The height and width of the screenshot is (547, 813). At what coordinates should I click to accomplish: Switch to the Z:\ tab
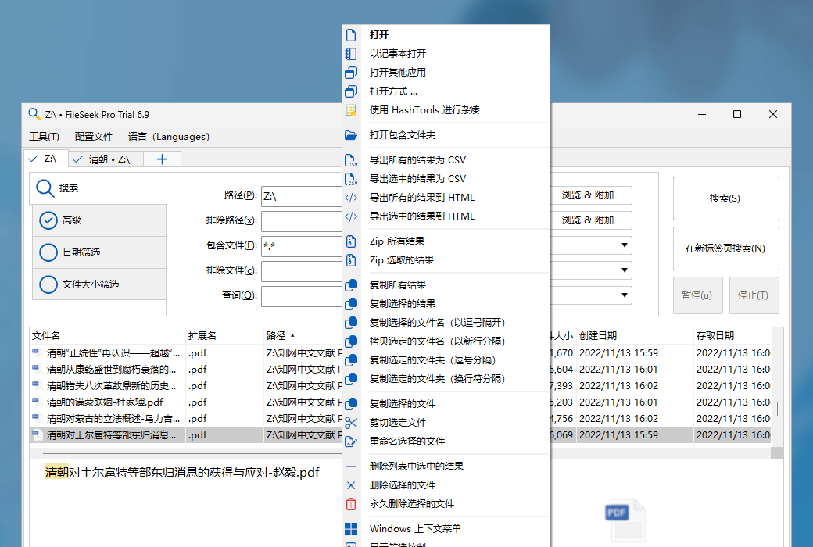coord(45,159)
